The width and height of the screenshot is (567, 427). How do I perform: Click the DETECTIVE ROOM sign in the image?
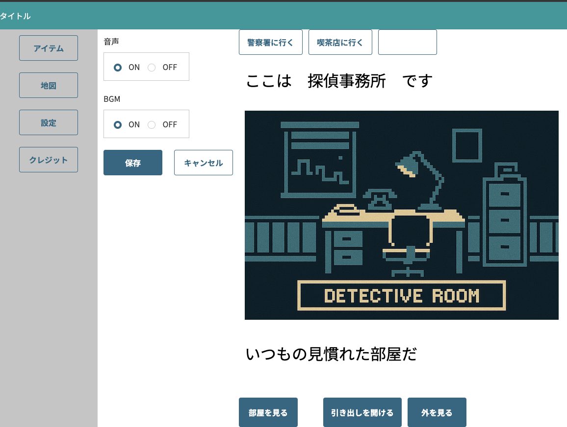click(x=402, y=295)
